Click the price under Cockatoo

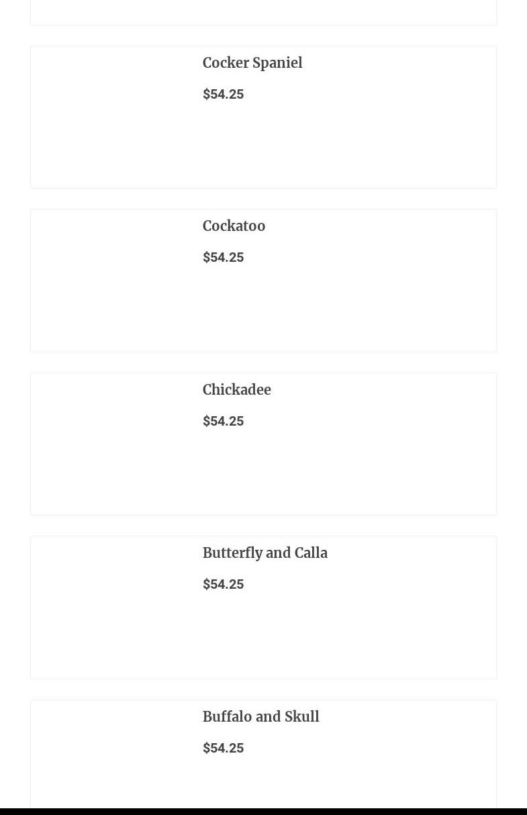click(x=223, y=257)
